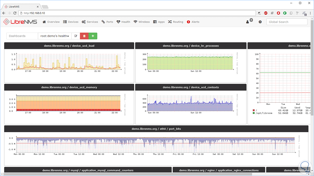Open the Ports menu
314x176 pixels.
point(107,22)
